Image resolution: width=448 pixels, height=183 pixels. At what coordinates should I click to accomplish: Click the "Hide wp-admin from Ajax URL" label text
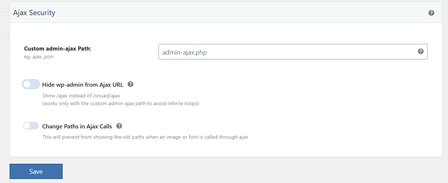(x=83, y=85)
